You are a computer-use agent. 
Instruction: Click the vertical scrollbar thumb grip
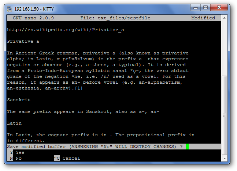coord(225,115)
